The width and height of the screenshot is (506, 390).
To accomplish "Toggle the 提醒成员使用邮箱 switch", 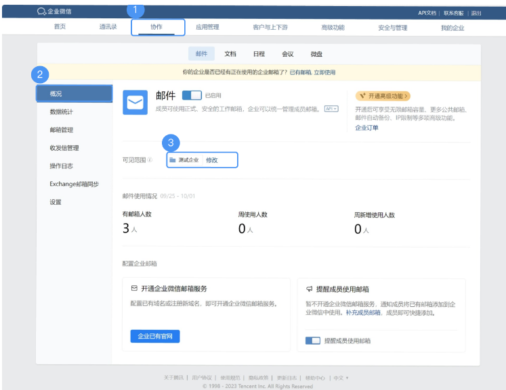I will (312, 340).
